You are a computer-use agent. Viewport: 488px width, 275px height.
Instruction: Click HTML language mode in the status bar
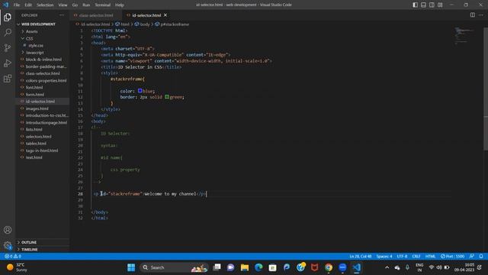pos(430,257)
